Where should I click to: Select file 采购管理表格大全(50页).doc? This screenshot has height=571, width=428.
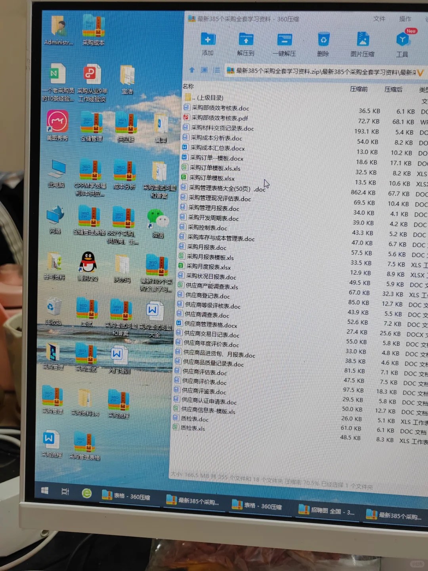[x=223, y=188]
